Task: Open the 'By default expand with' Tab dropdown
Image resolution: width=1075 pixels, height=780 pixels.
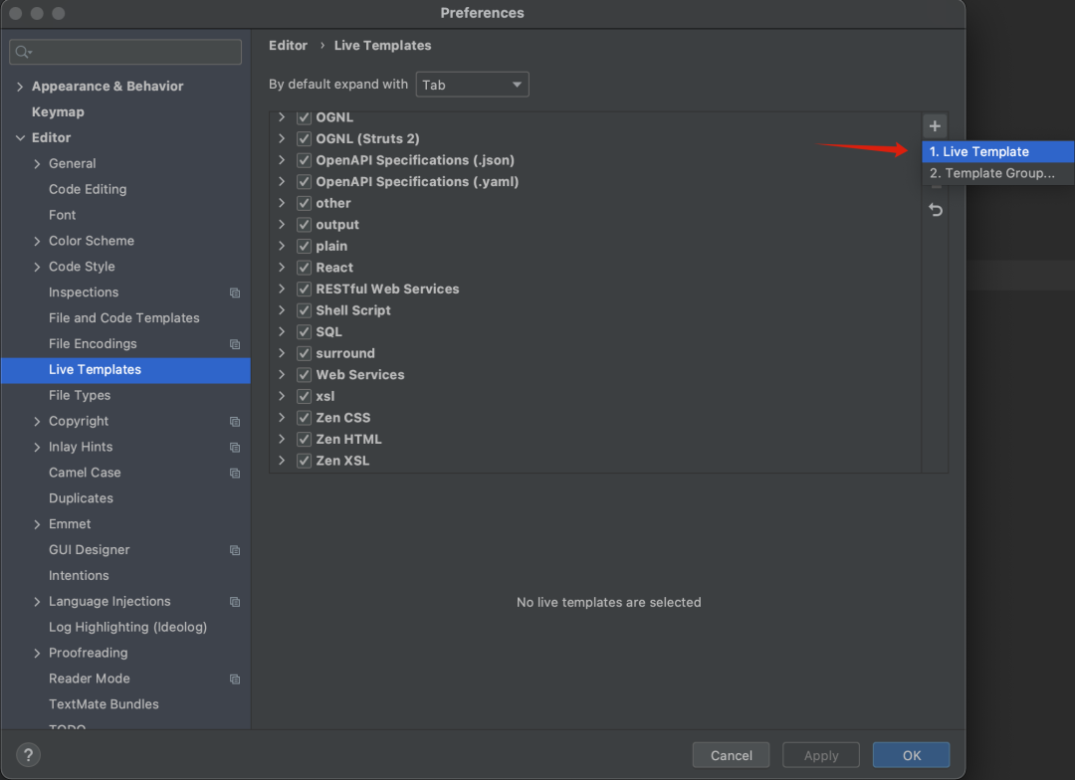Action: [472, 85]
